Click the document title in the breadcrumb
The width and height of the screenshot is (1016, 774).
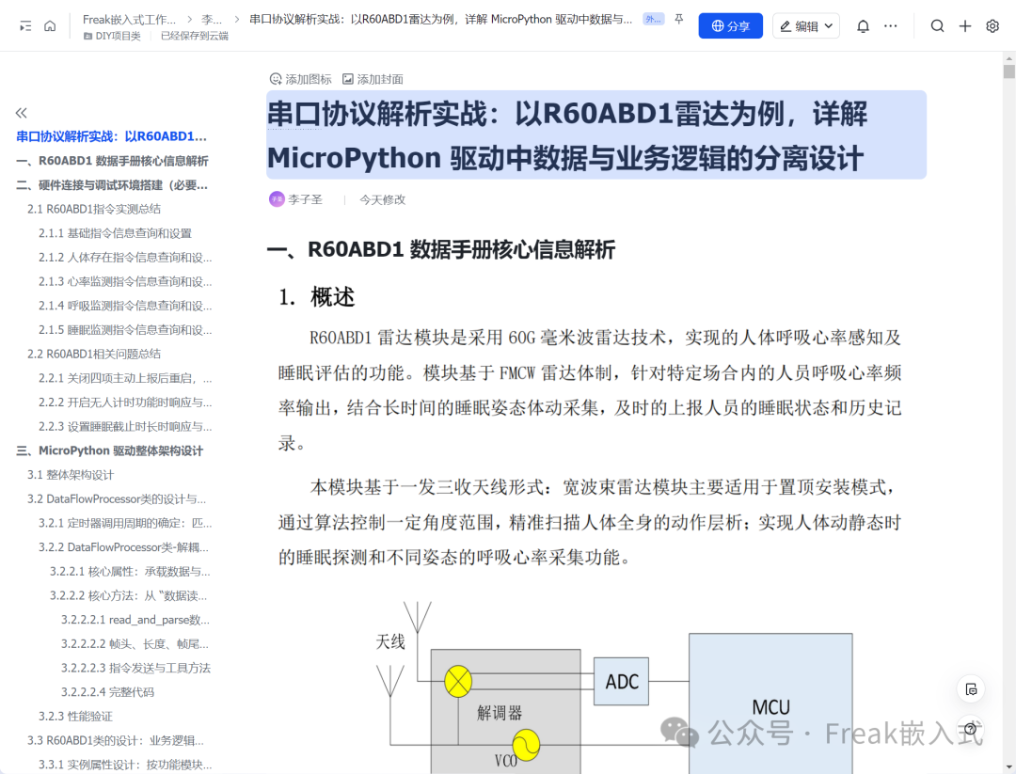[440, 20]
